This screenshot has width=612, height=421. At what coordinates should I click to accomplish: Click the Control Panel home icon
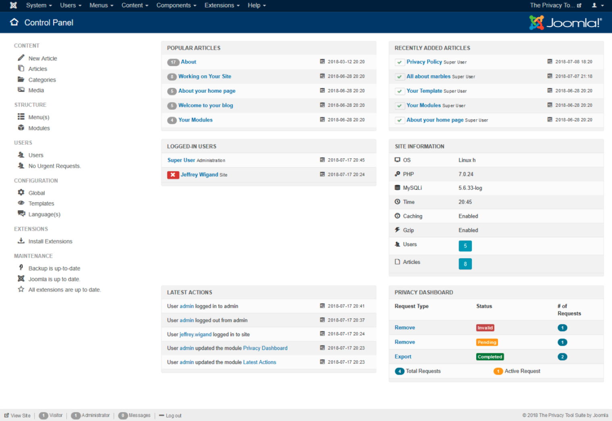point(14,22)
